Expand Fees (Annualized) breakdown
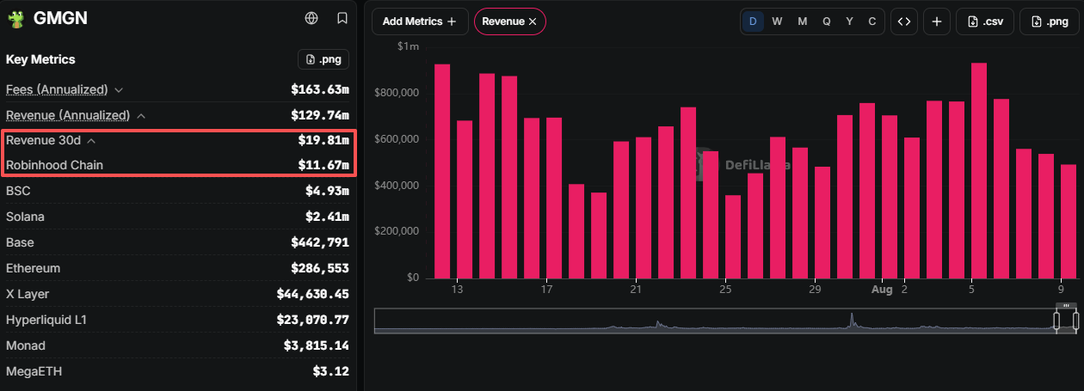 [x=119, y=89]
